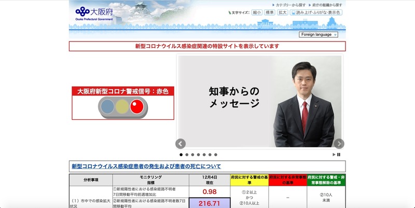Open 新型コロナウイルス感染症患者の発生 link
The height and width of the screenshot is (208, 415).
[146, 167]
